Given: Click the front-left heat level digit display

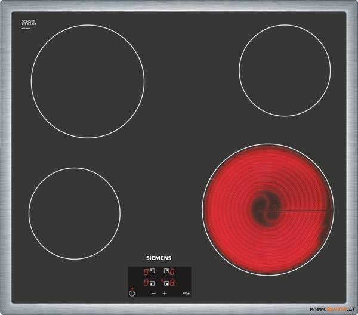Looking at the screenshot, I should [x=146, y=283].
